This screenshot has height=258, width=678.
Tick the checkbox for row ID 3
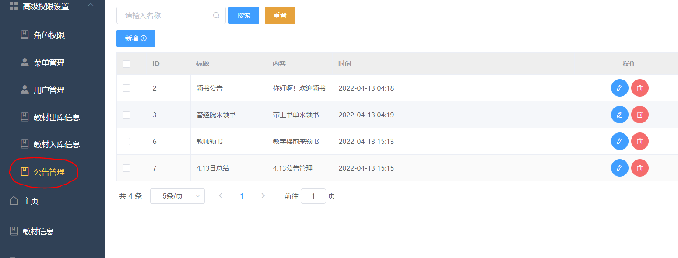pos(126,115)
